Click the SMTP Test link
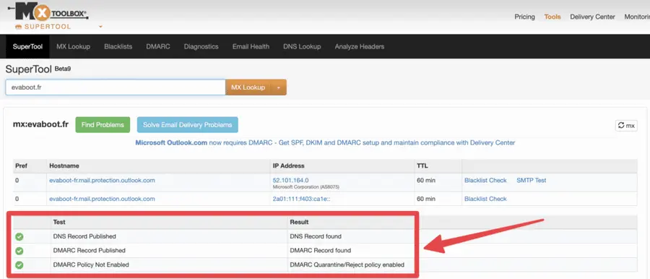The height and width of the screenshot is (279, 650). pos(531,180)
